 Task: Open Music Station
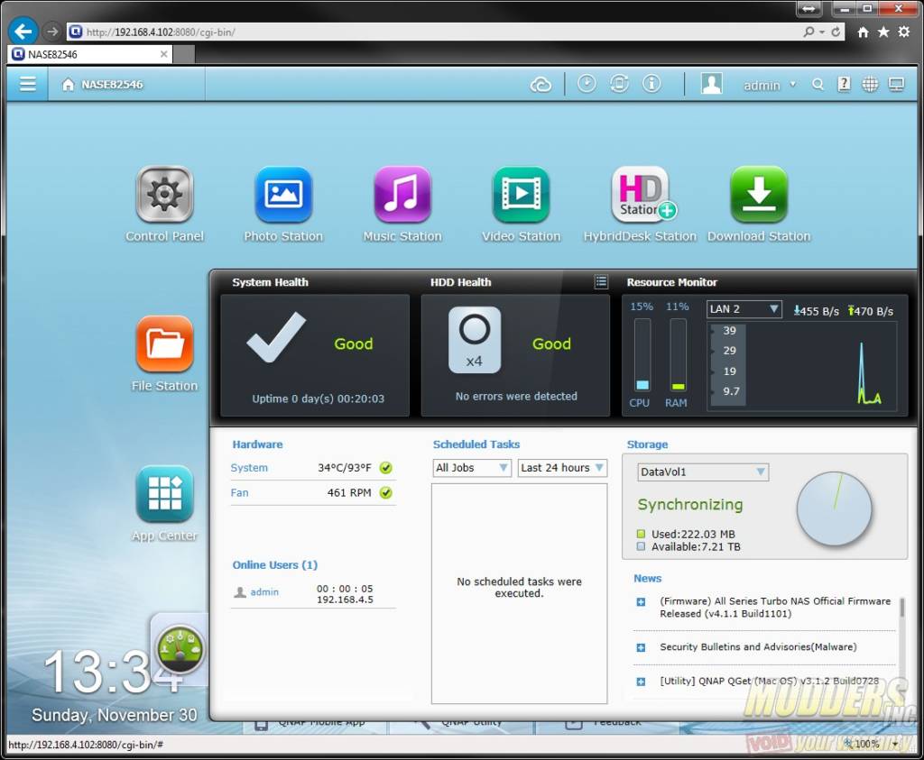click(x=402, y=194)
